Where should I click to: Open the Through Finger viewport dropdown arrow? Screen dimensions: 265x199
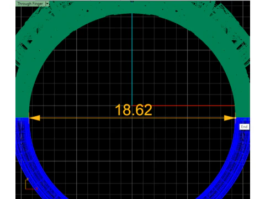click(47, 4)
